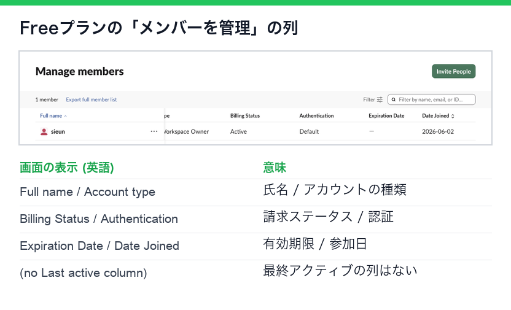This screenshot has height=310, width=511.
Task: Click the 請求ステータス / 認証 text
Action: 328,217
